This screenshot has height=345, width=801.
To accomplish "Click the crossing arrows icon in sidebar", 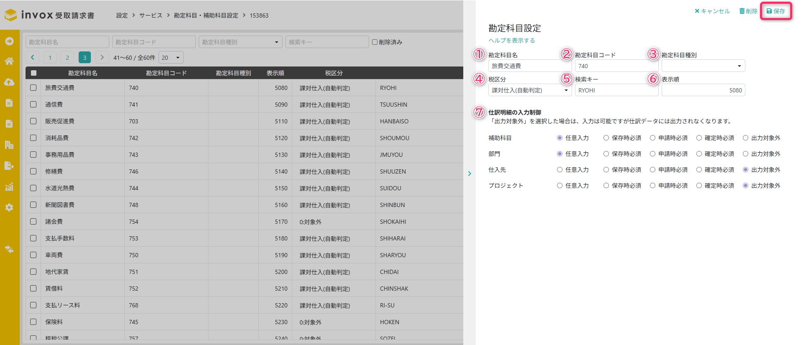I will (x=9, y=249).
